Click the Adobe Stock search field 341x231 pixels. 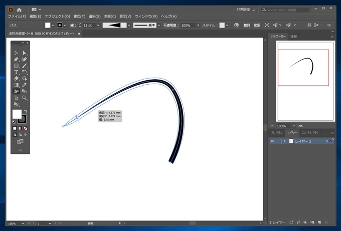pos(285,10)
